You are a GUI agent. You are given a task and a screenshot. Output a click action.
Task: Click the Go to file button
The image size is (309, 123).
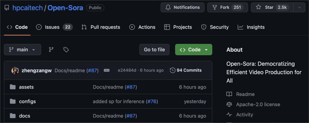click(154, 50)
